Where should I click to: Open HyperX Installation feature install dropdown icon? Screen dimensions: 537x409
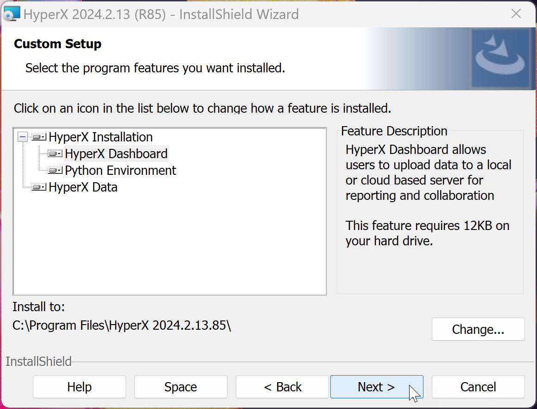point(39,137)
